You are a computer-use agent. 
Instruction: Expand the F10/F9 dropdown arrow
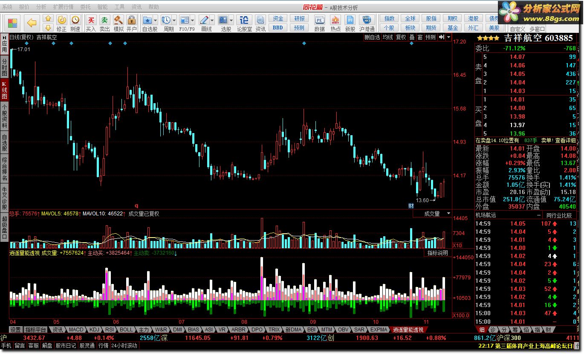coord(193,20)
